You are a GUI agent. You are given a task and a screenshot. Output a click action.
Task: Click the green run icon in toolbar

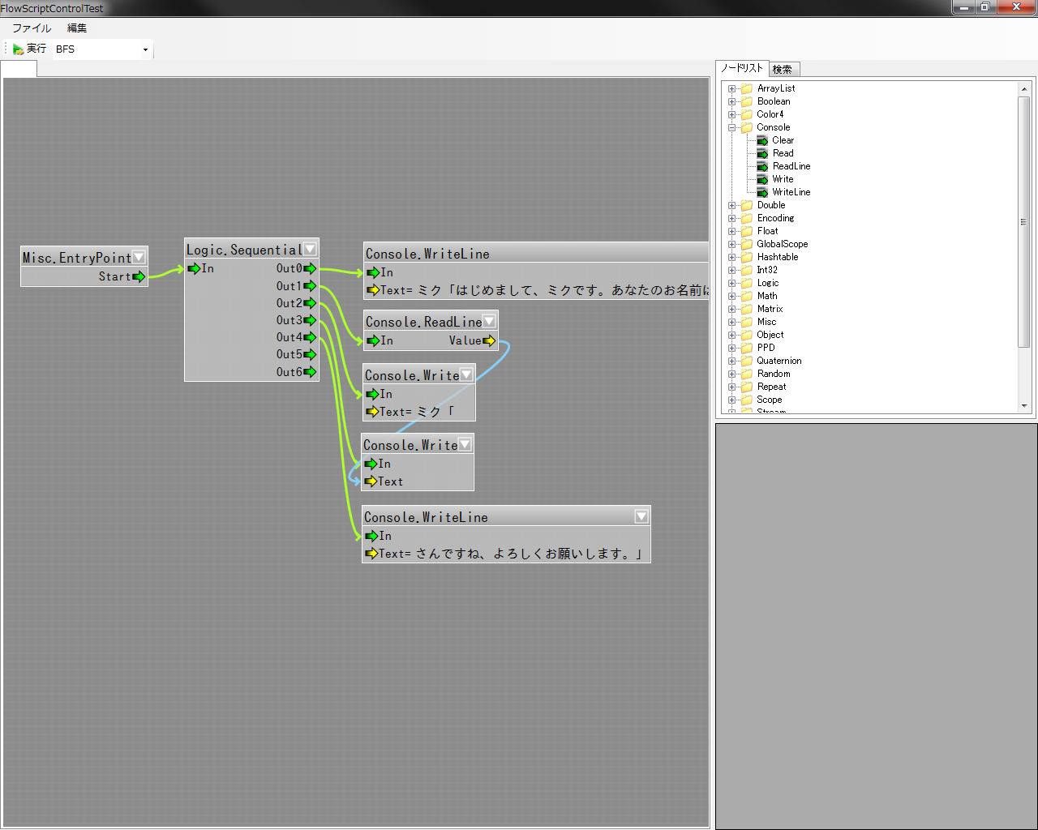click(x=18, y=49)
